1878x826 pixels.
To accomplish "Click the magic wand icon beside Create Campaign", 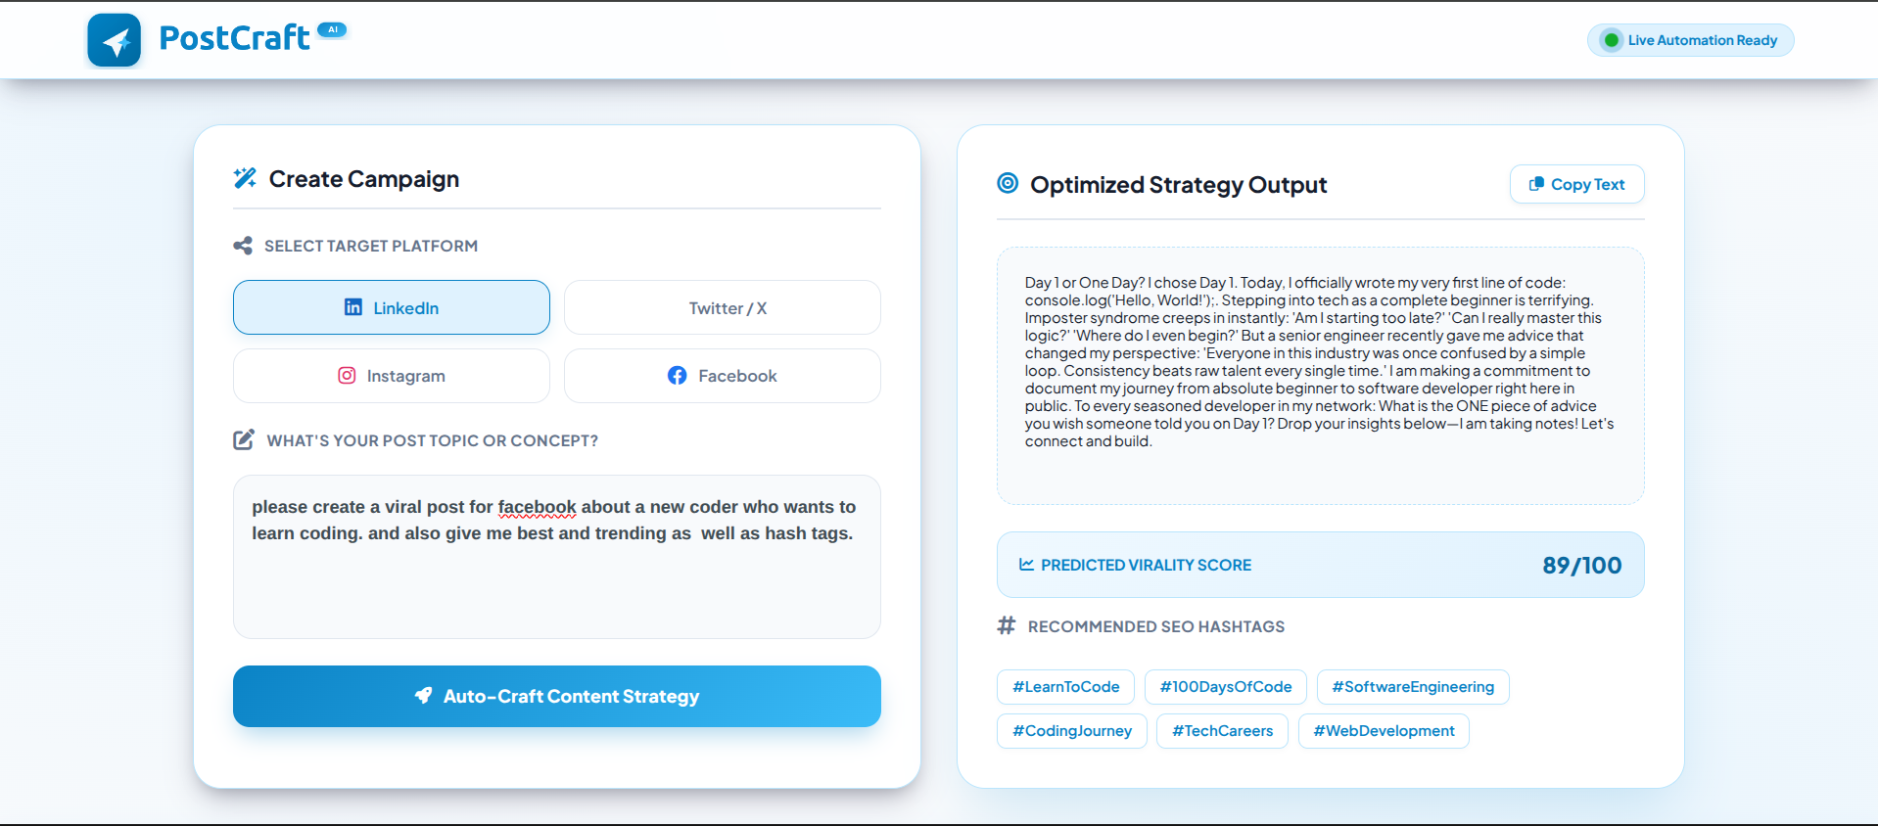I will tap(245, 178).
